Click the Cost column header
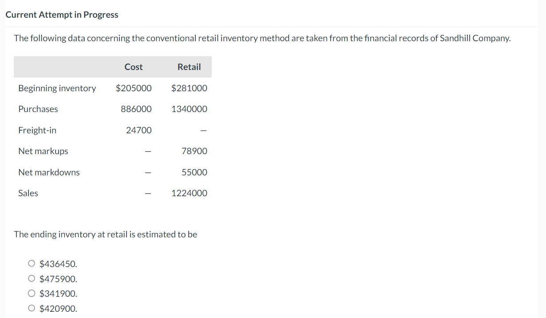This screenshot has width=546, height=318. (x=134, y=67)
